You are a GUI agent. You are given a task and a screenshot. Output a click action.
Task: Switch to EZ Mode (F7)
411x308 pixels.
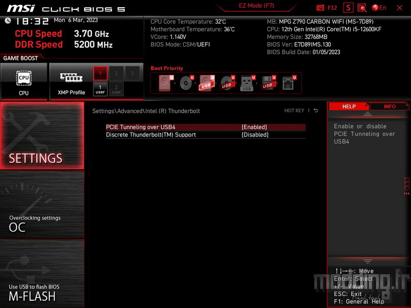click(256, 6)
